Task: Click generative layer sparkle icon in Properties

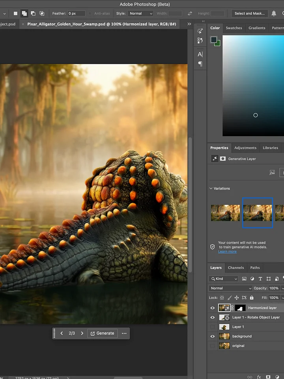Action: pyautogui.click(x=215, y=159)
